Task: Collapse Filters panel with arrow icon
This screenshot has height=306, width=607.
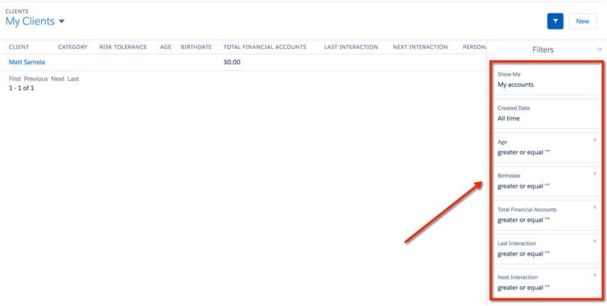Action: [x=599, y=50]
